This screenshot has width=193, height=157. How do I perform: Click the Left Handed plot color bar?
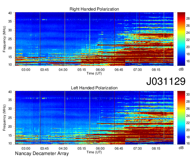[181, 118]
